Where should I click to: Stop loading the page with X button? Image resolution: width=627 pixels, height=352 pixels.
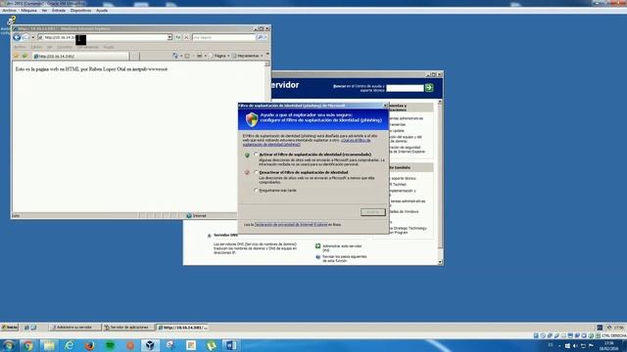(186, 37)
